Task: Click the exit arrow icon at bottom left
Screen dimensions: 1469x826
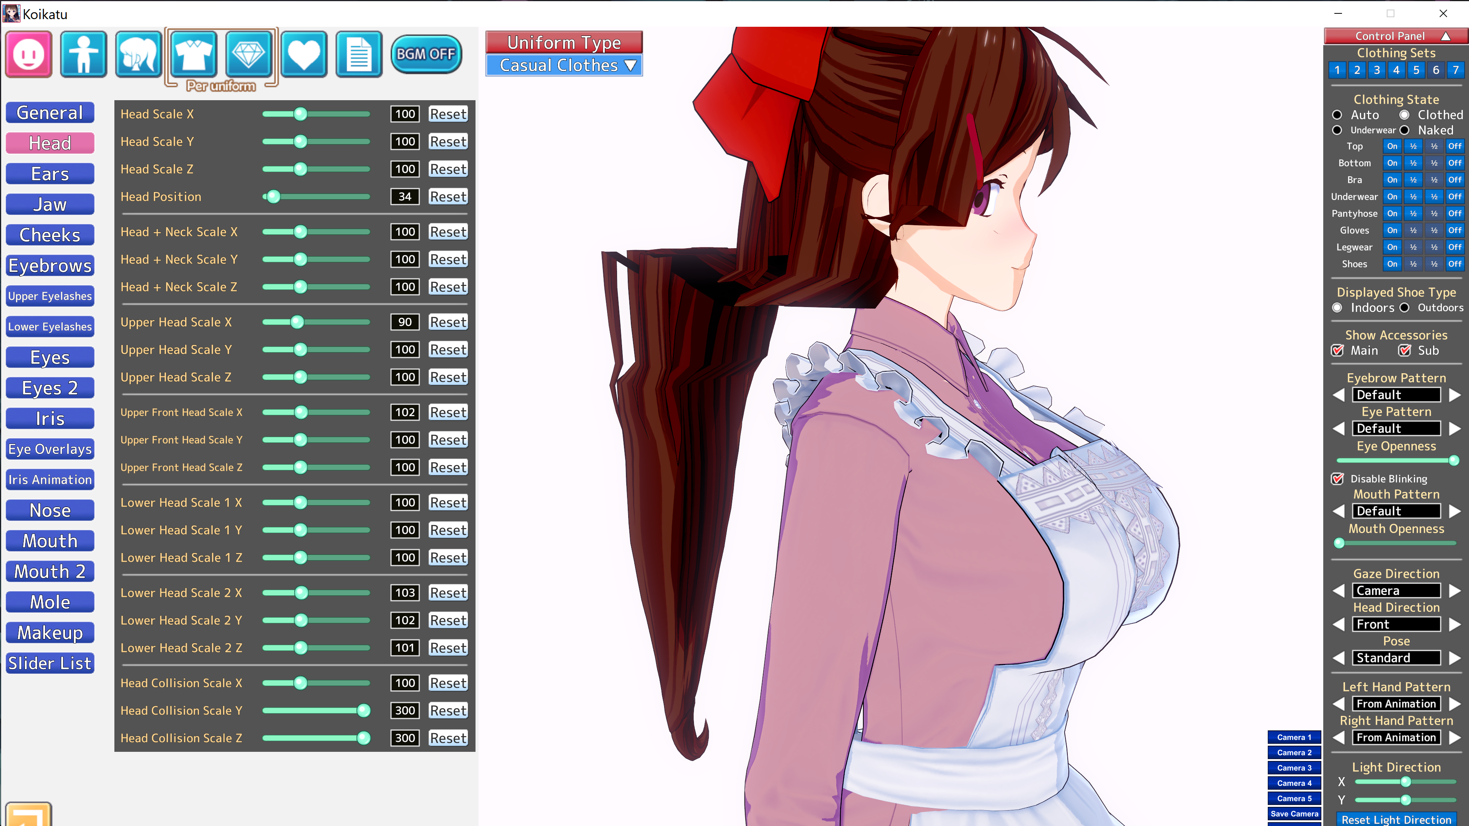Action: 29,814
